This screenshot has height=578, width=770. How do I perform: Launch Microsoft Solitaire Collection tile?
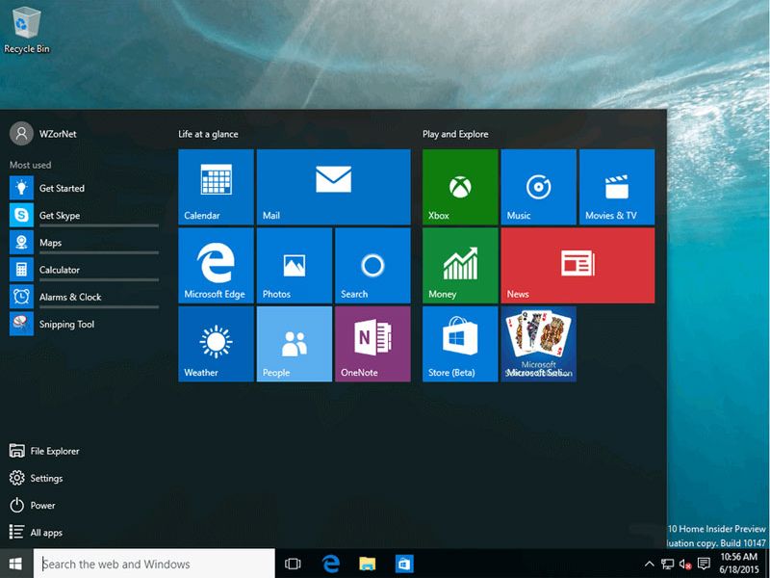pyautogui.click(x=537, y=344)
